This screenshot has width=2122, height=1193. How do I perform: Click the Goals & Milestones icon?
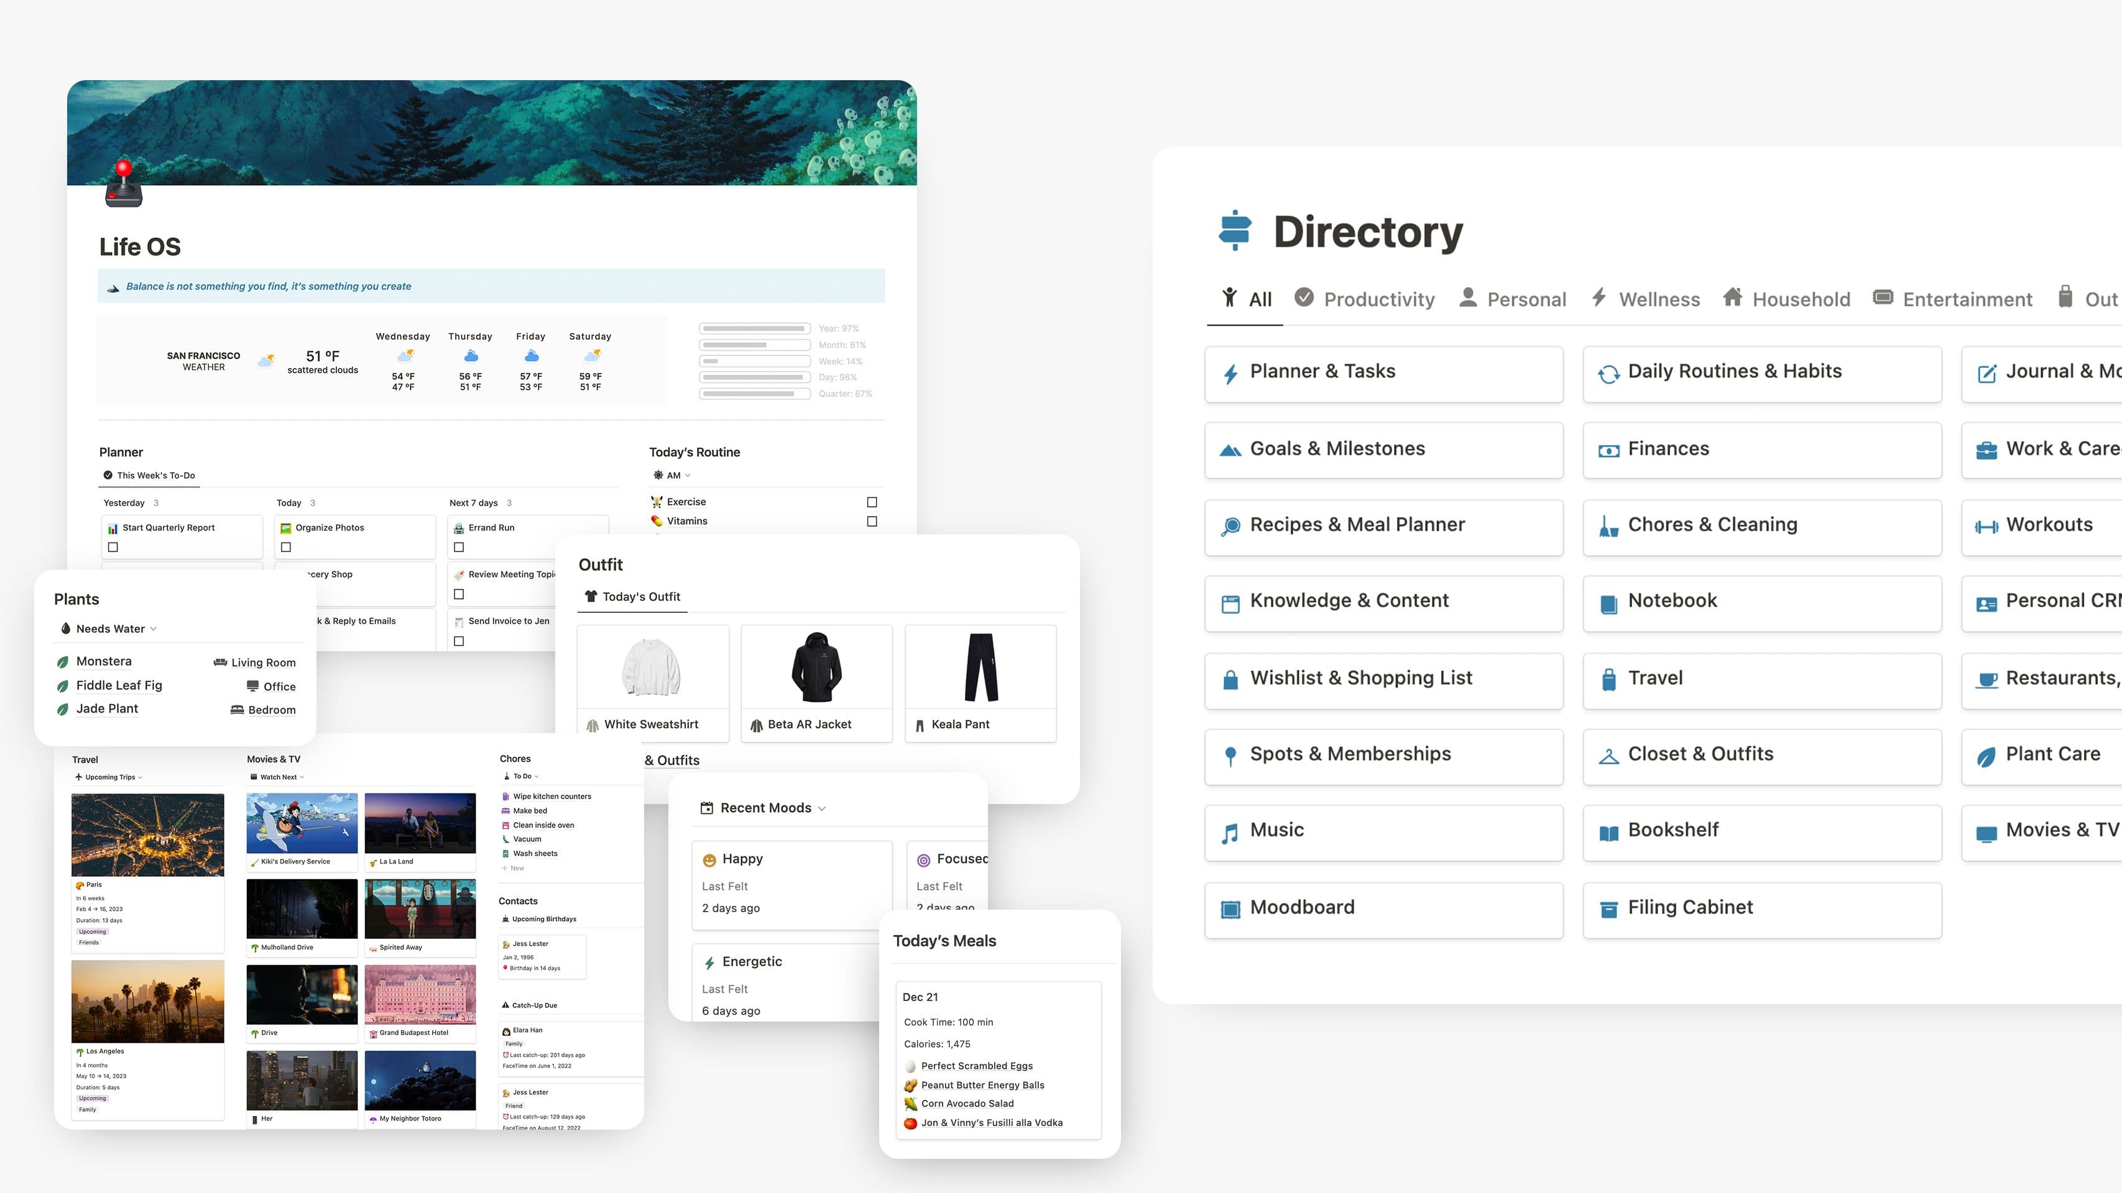coord(1232,449)
